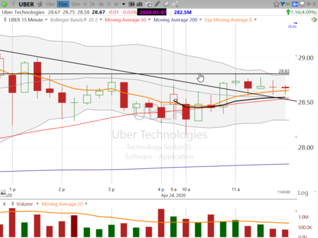The image size is (318, 238).
Task: Select the hourly 'h' timeframe
Action: 85,4
